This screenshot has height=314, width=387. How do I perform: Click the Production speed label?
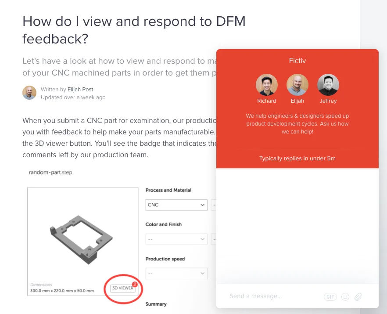point(165,259)
